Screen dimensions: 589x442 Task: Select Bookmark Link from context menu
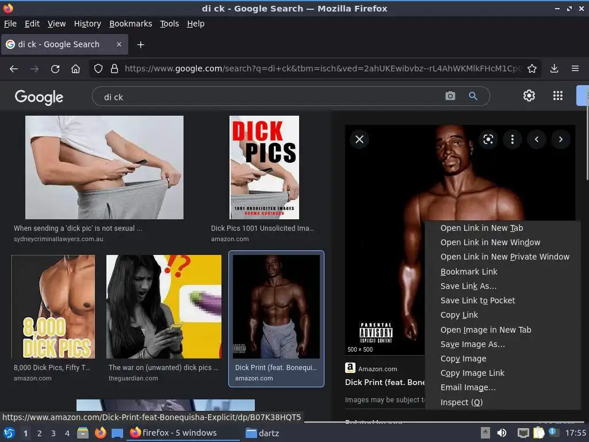pyautogui.click(x=503, y=272)
